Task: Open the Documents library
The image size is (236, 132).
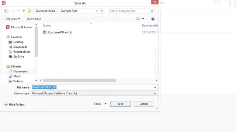Action: coord(18,71)
